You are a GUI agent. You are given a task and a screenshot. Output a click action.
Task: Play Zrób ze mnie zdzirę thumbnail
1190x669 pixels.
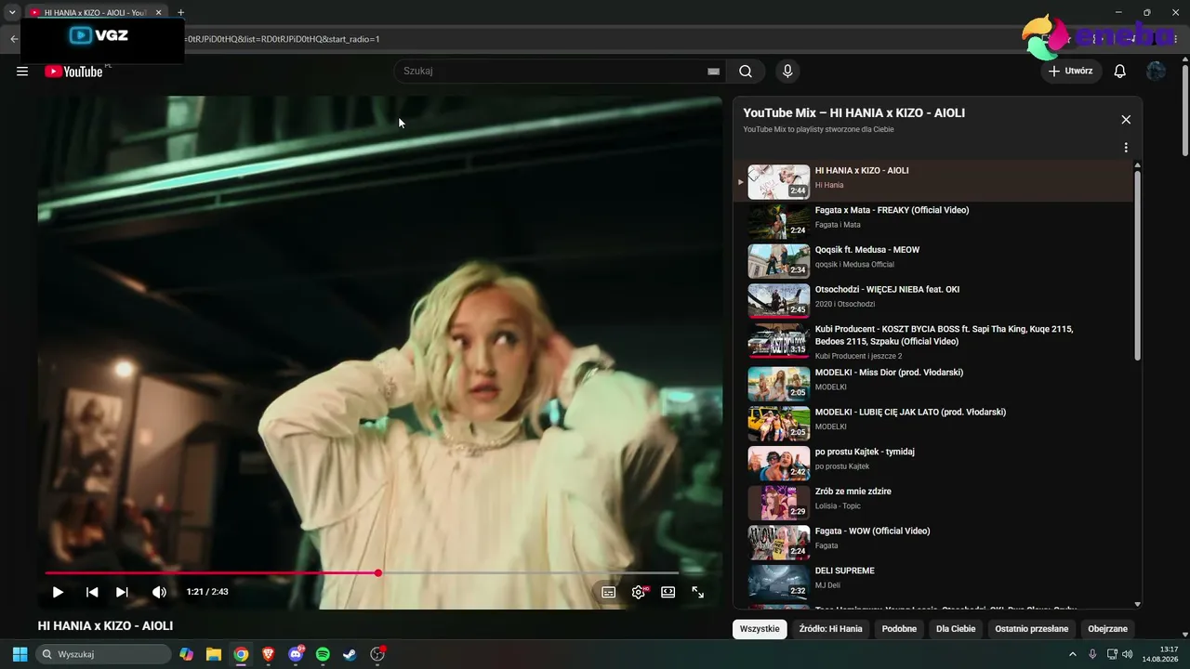[x=779, y=503]
